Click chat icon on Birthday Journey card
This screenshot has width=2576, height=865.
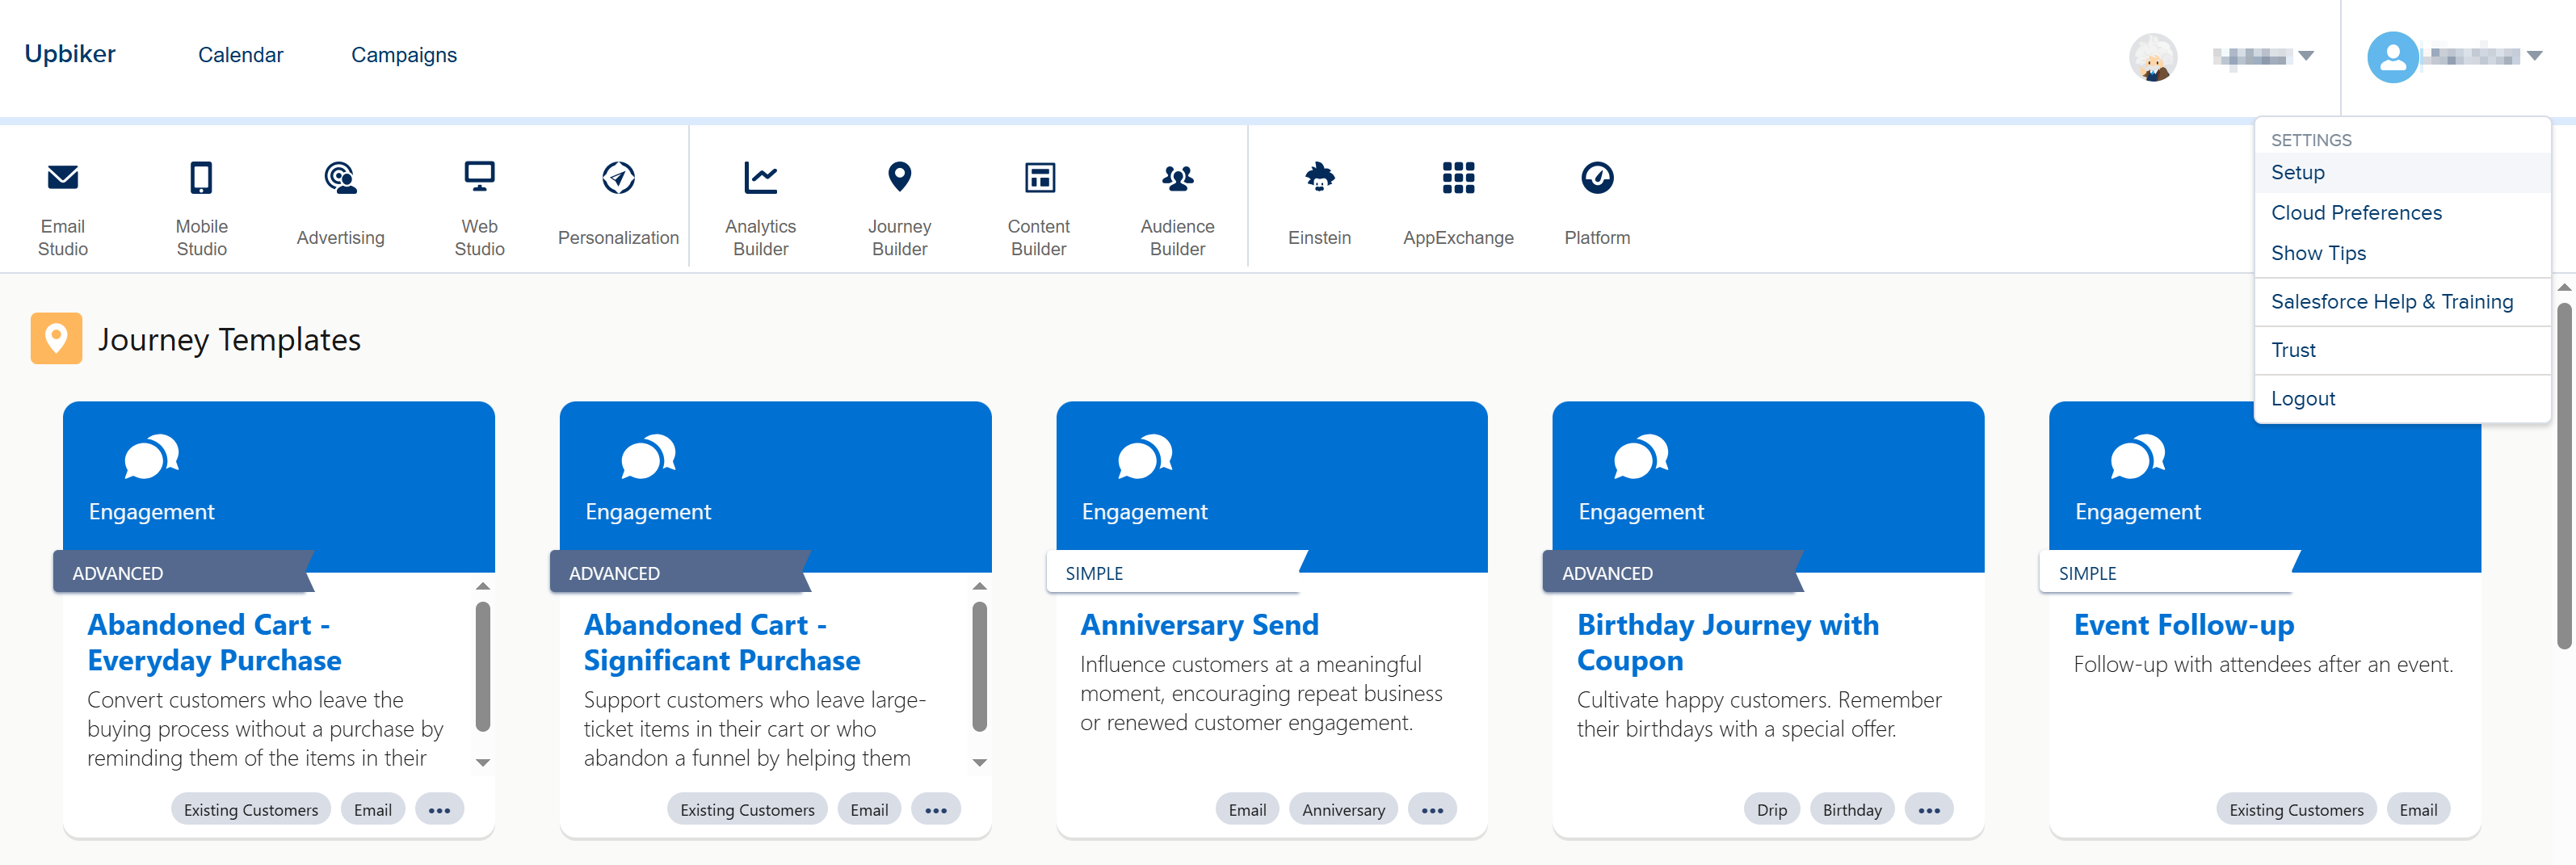tap(1641, 456)
